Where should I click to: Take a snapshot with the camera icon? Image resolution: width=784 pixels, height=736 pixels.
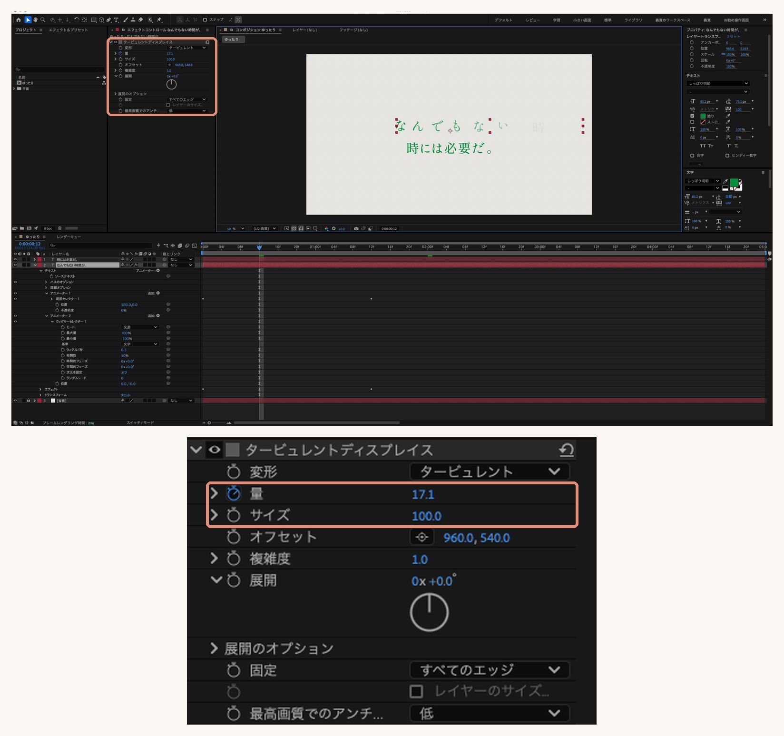point(356,229)
